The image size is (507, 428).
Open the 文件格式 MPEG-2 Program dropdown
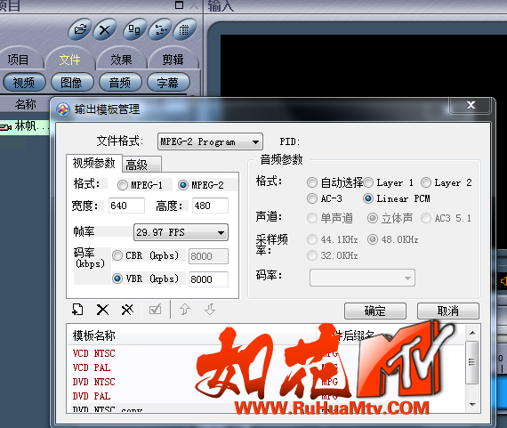[210, 141]
